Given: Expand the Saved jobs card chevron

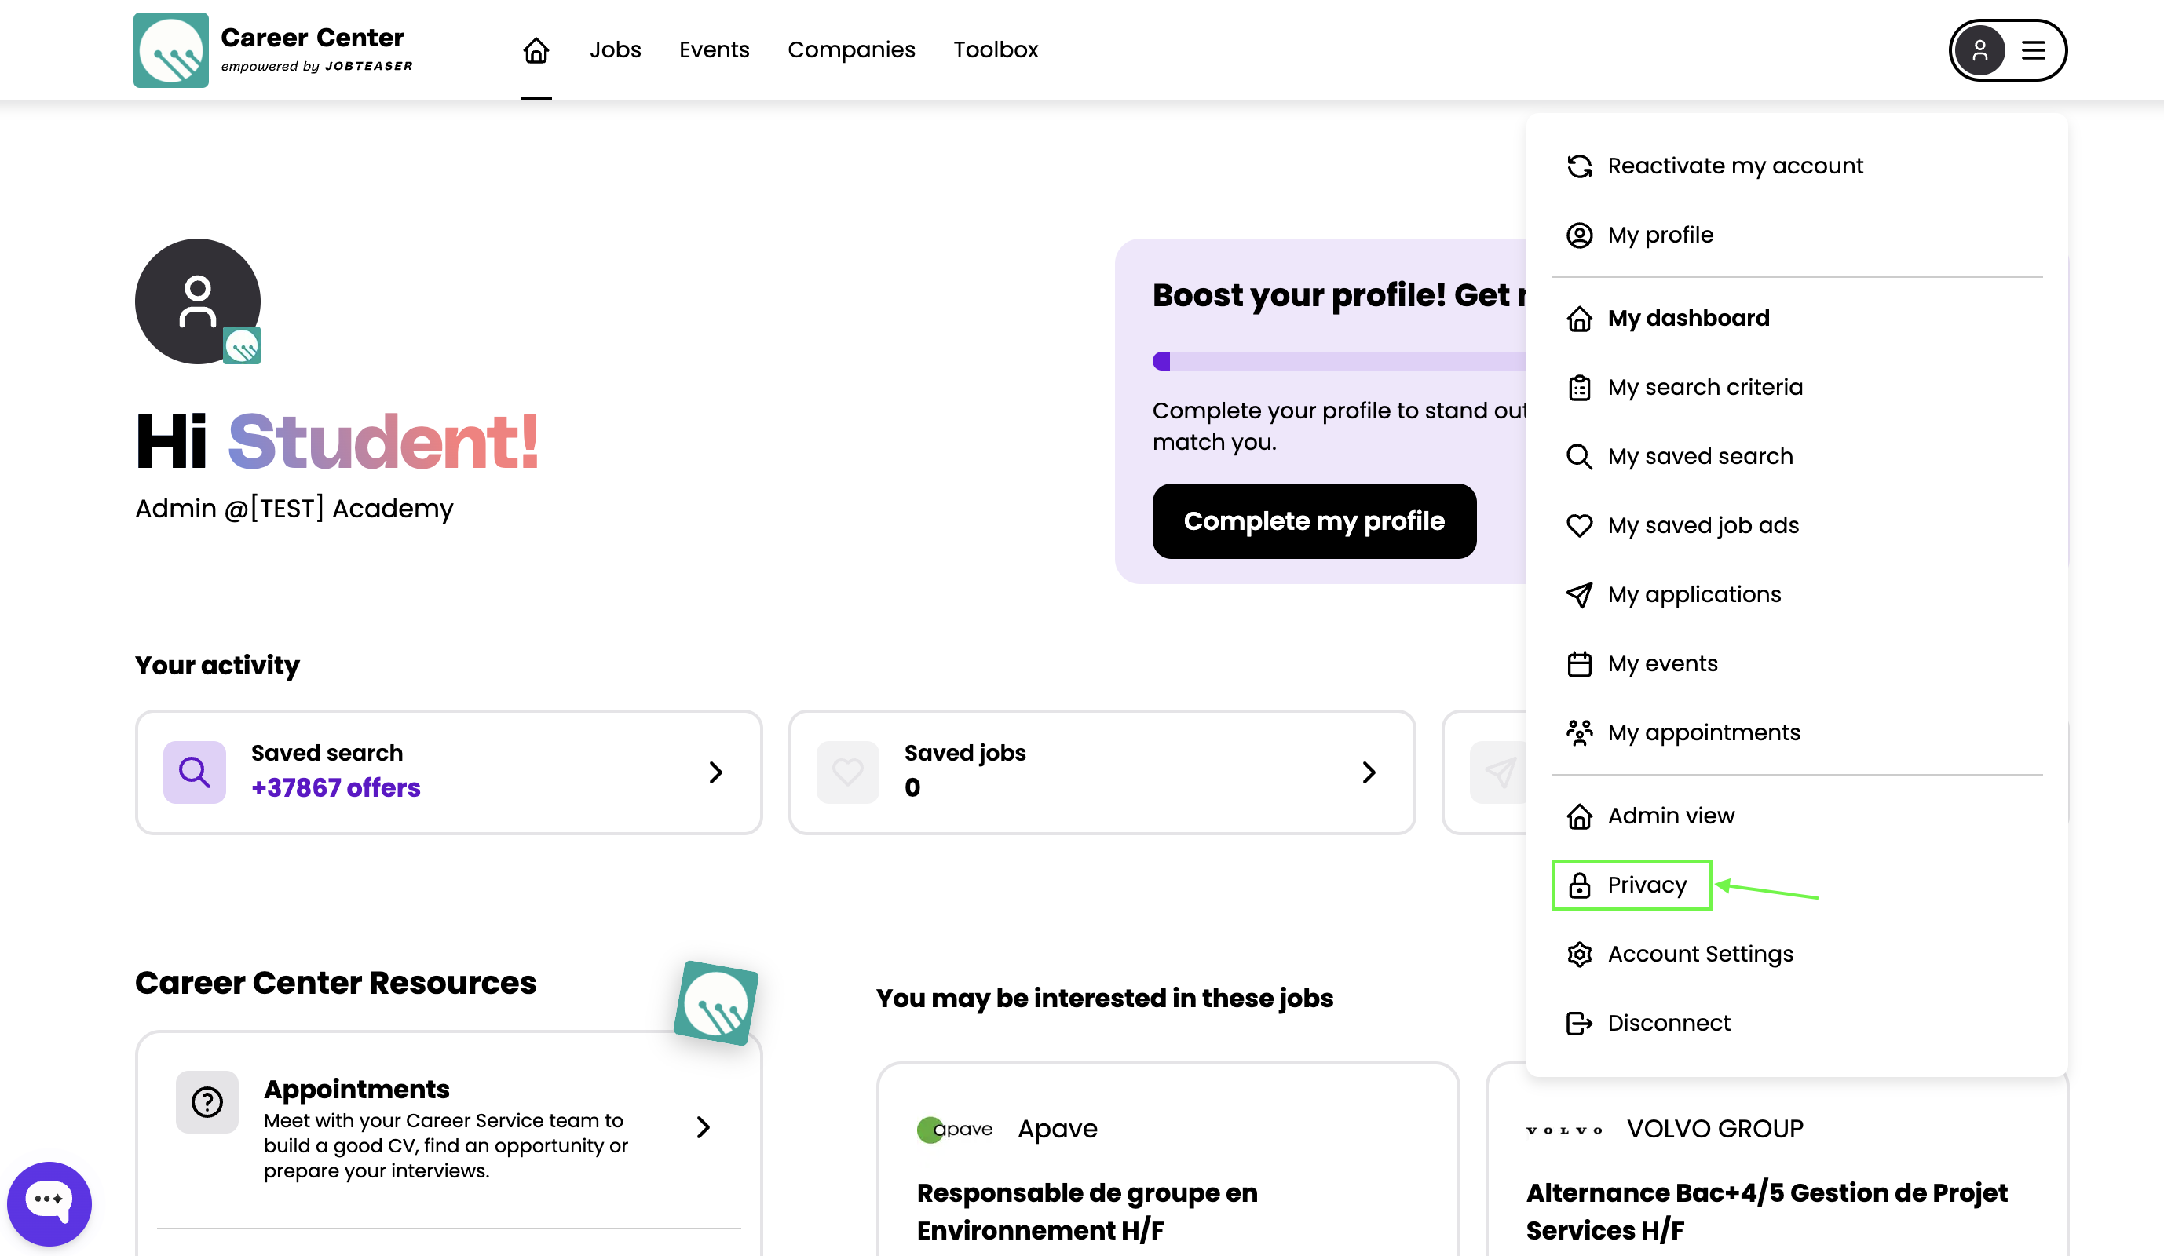Looking at the screenshot, I should pos(1369,772).
